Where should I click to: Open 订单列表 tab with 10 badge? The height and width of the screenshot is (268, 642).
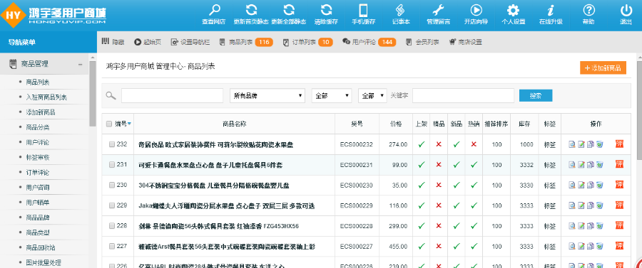tap(307, 42)
